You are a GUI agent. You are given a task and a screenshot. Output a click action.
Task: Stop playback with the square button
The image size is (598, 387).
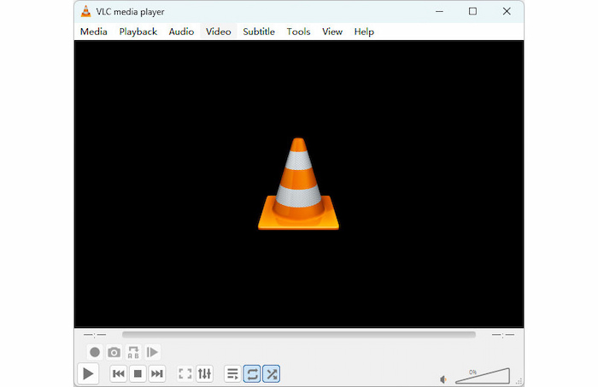[138, 373]
